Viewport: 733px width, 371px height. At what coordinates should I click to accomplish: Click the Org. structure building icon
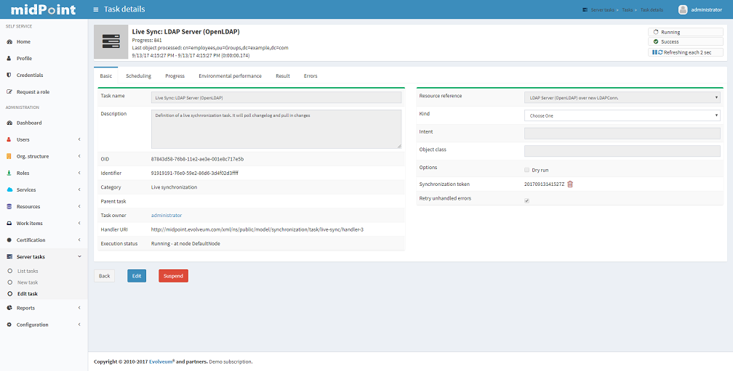[x=9, y=156]
